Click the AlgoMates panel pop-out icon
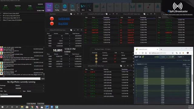Screen dimensions: 194x109 (71, 14)
